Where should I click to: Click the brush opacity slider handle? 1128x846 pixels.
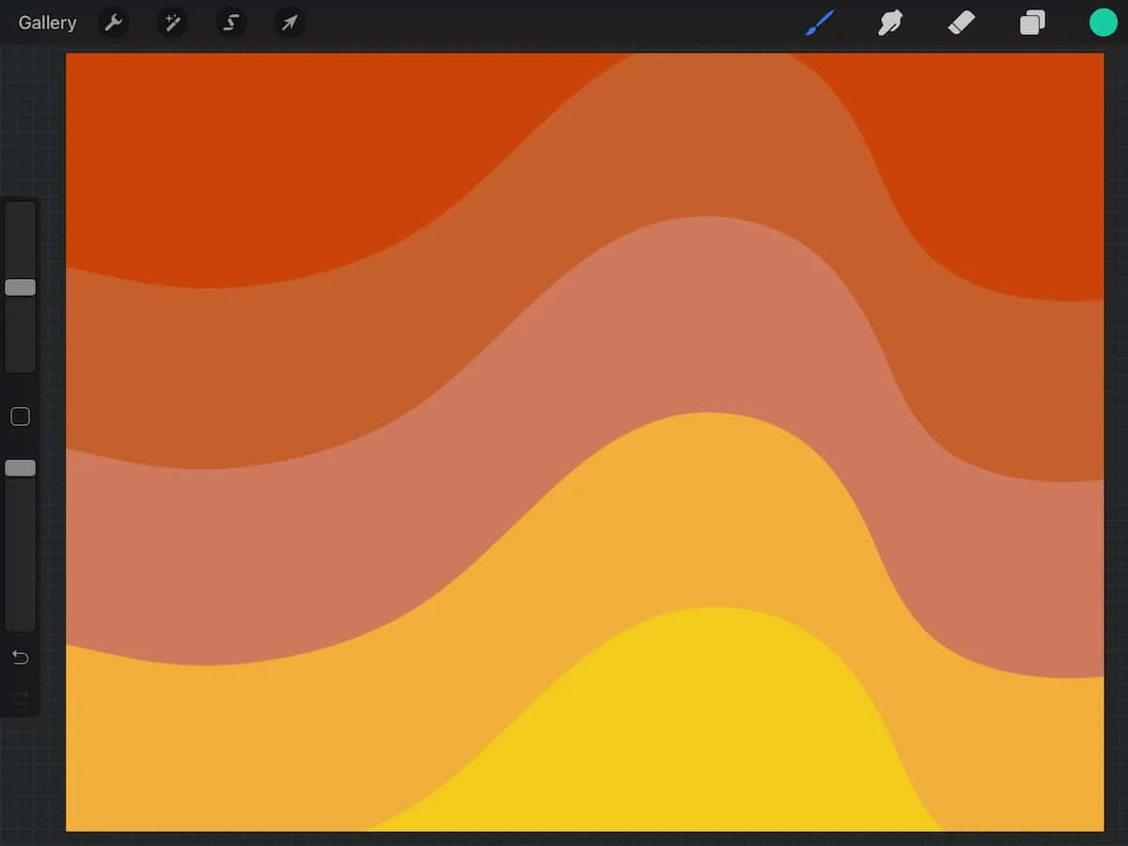20,468
